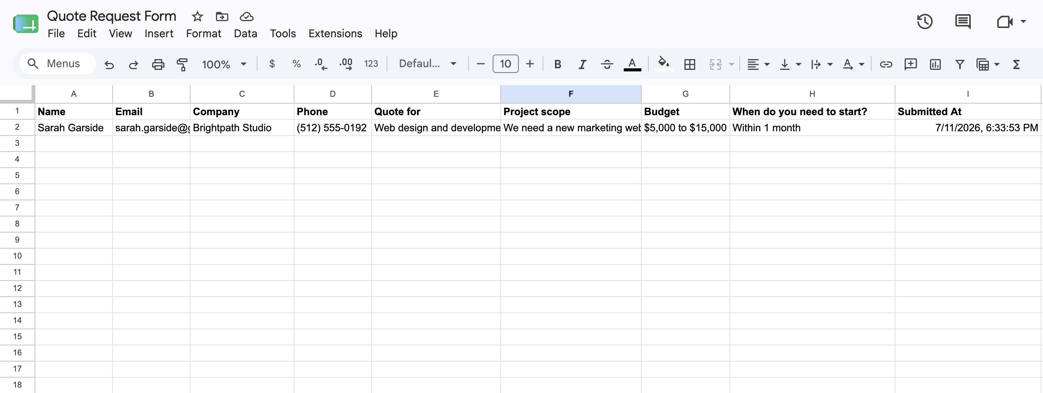View cloud document status icon

pos(247,17)
